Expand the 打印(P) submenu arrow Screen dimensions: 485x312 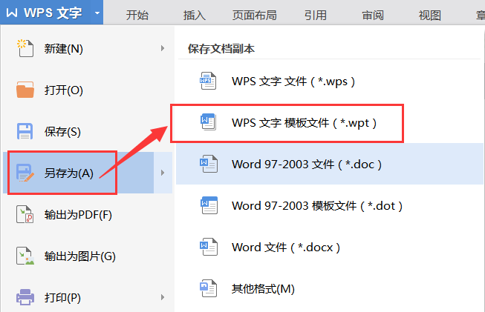point(163,297)
